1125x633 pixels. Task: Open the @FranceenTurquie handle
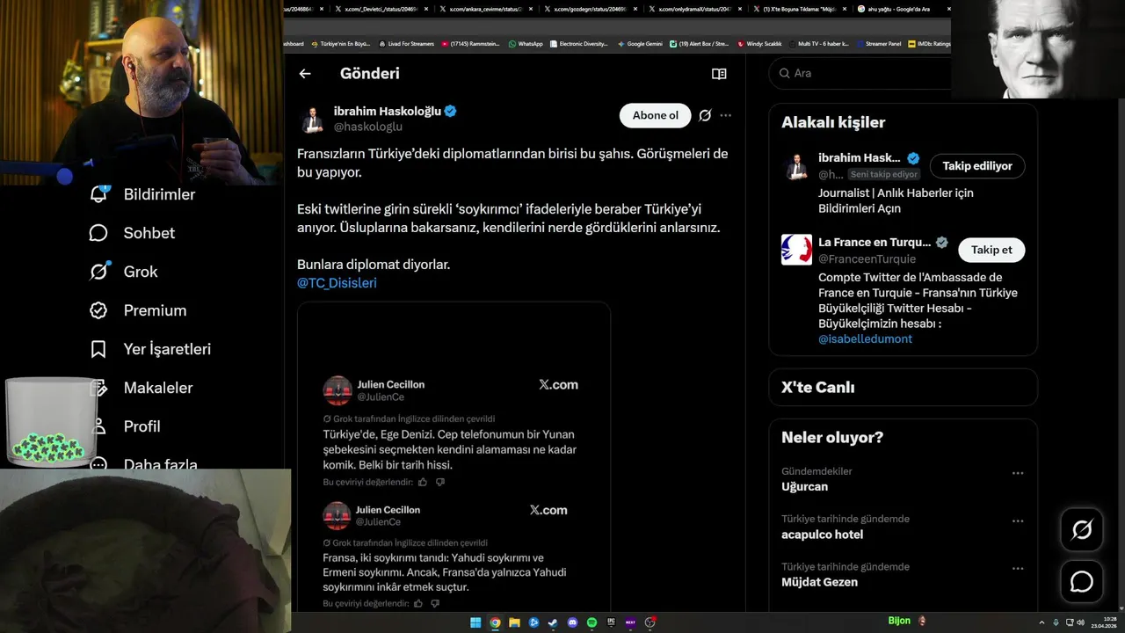867,258
